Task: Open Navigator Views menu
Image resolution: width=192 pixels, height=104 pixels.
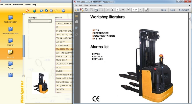Action: 28,5
